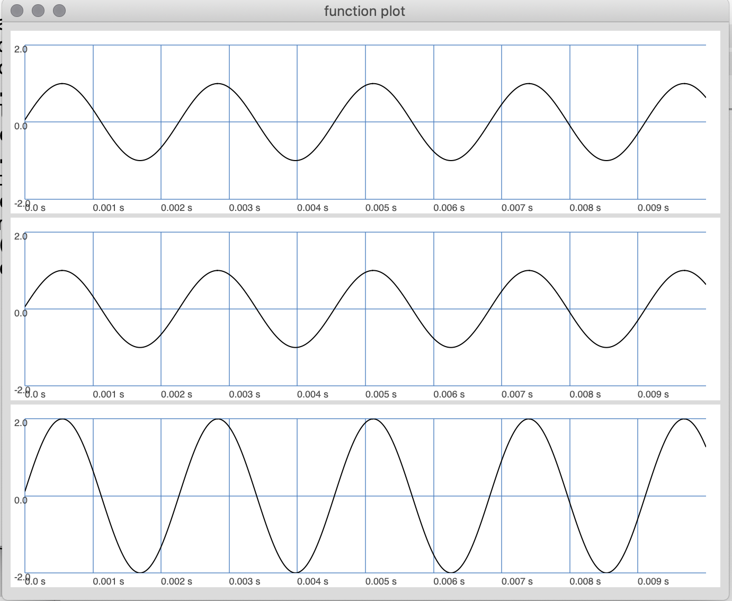Click the "0.009 s" label in middle plot
732x601 pixels.
point(653,394)
